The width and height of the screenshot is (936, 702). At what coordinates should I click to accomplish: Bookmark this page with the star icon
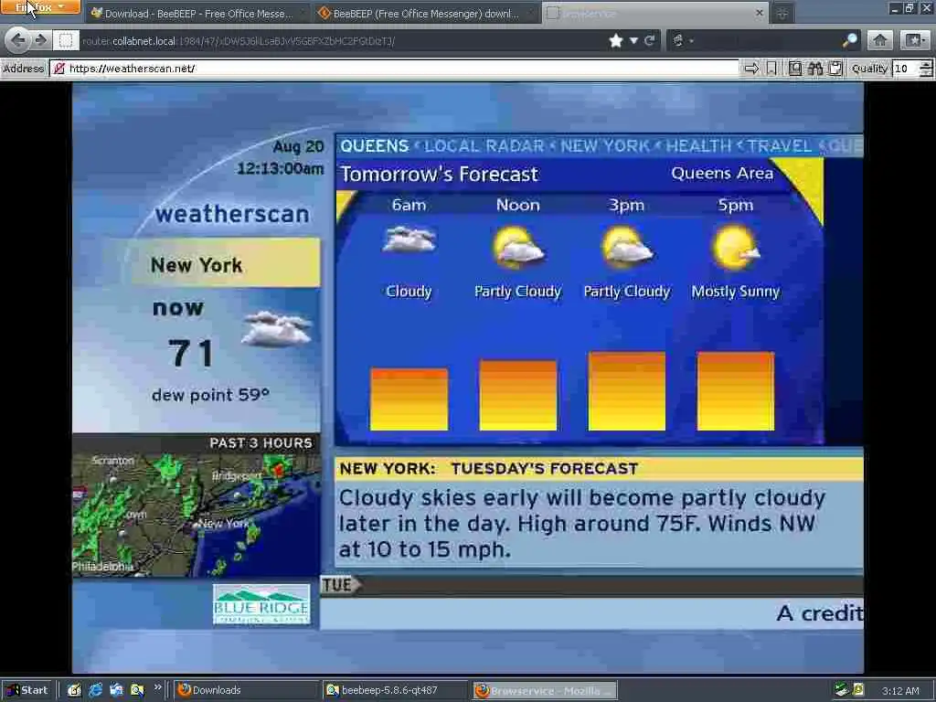pos(616,40)
